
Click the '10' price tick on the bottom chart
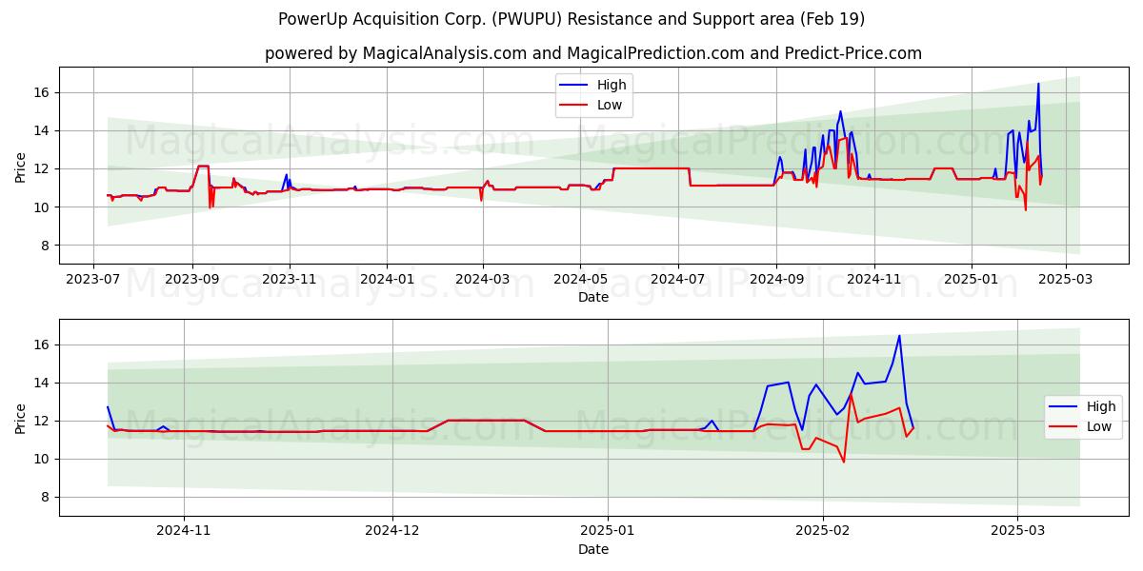[x=44, y=459]
